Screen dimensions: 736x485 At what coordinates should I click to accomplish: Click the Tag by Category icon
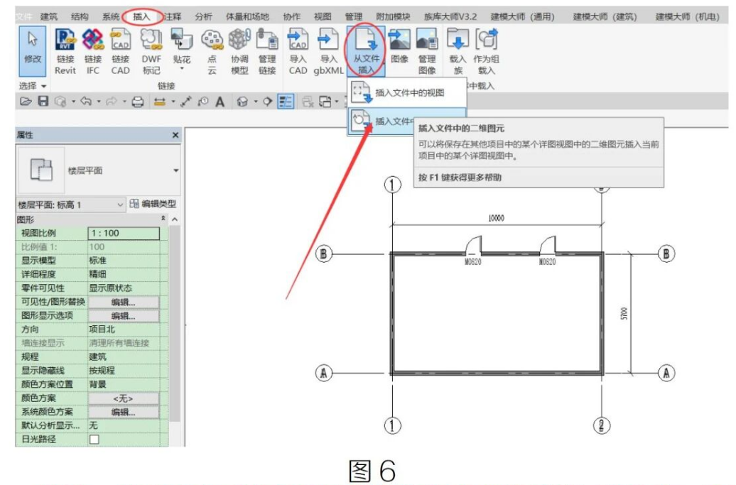(x=202, y=102)
